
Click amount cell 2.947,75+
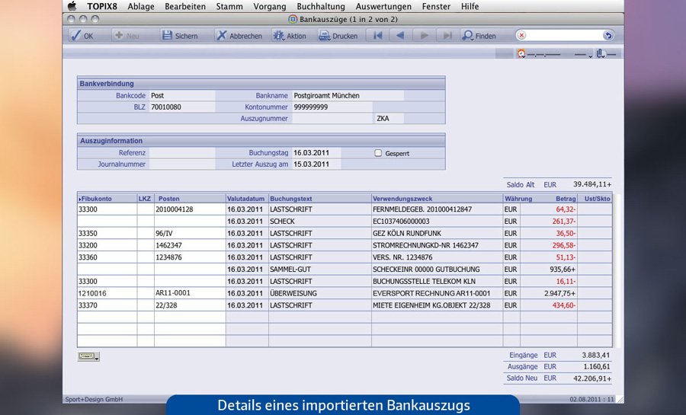click(549, 293)
